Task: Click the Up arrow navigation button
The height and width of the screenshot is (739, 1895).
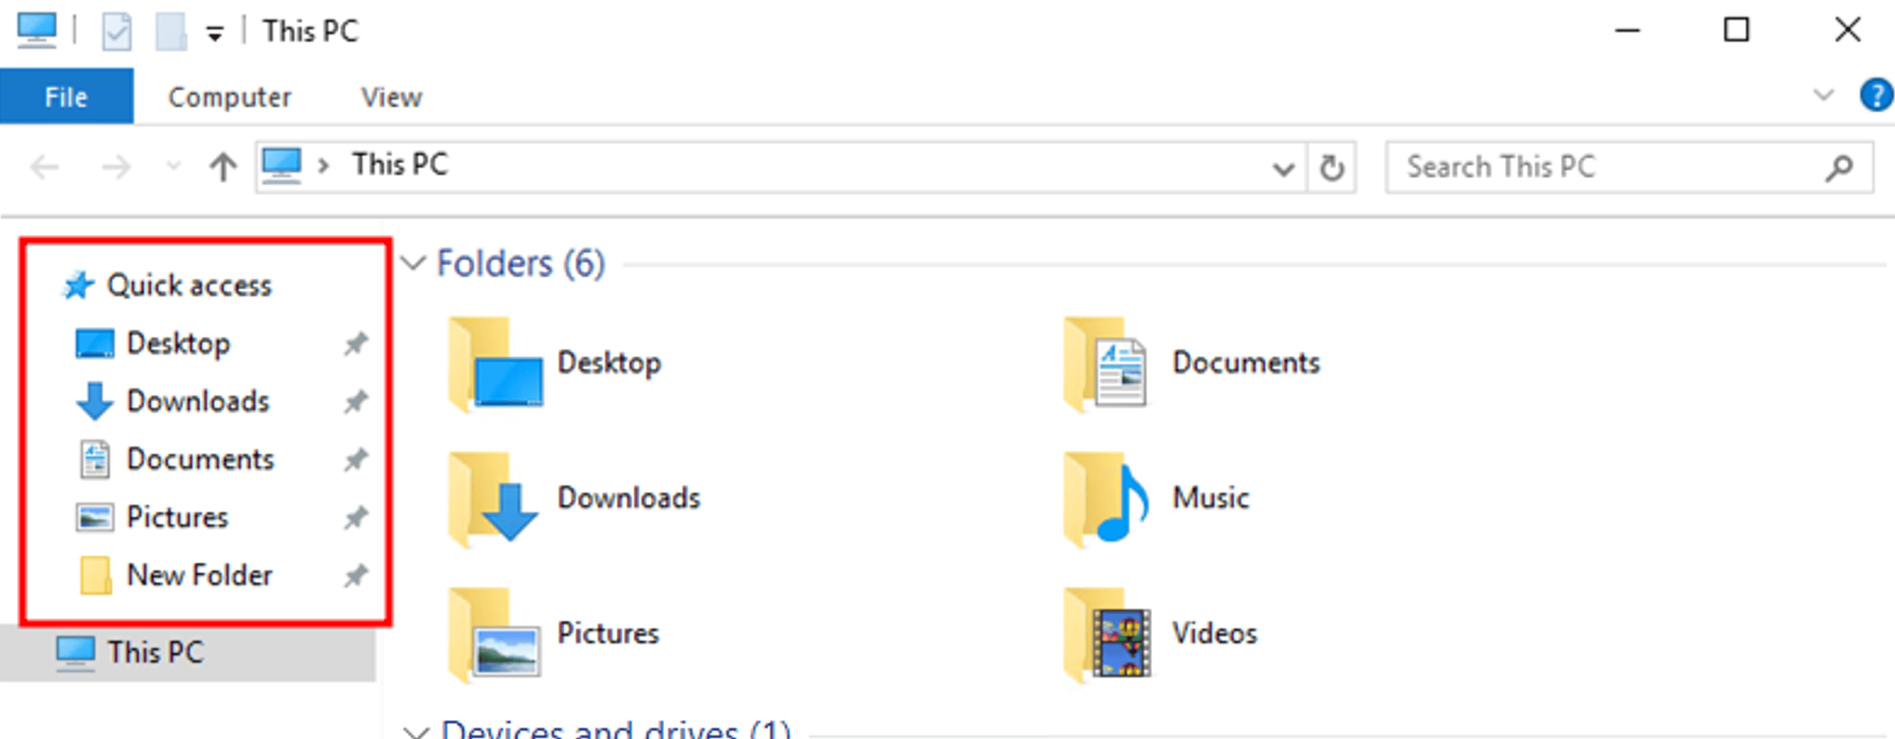Action: (x=222, y=168)
